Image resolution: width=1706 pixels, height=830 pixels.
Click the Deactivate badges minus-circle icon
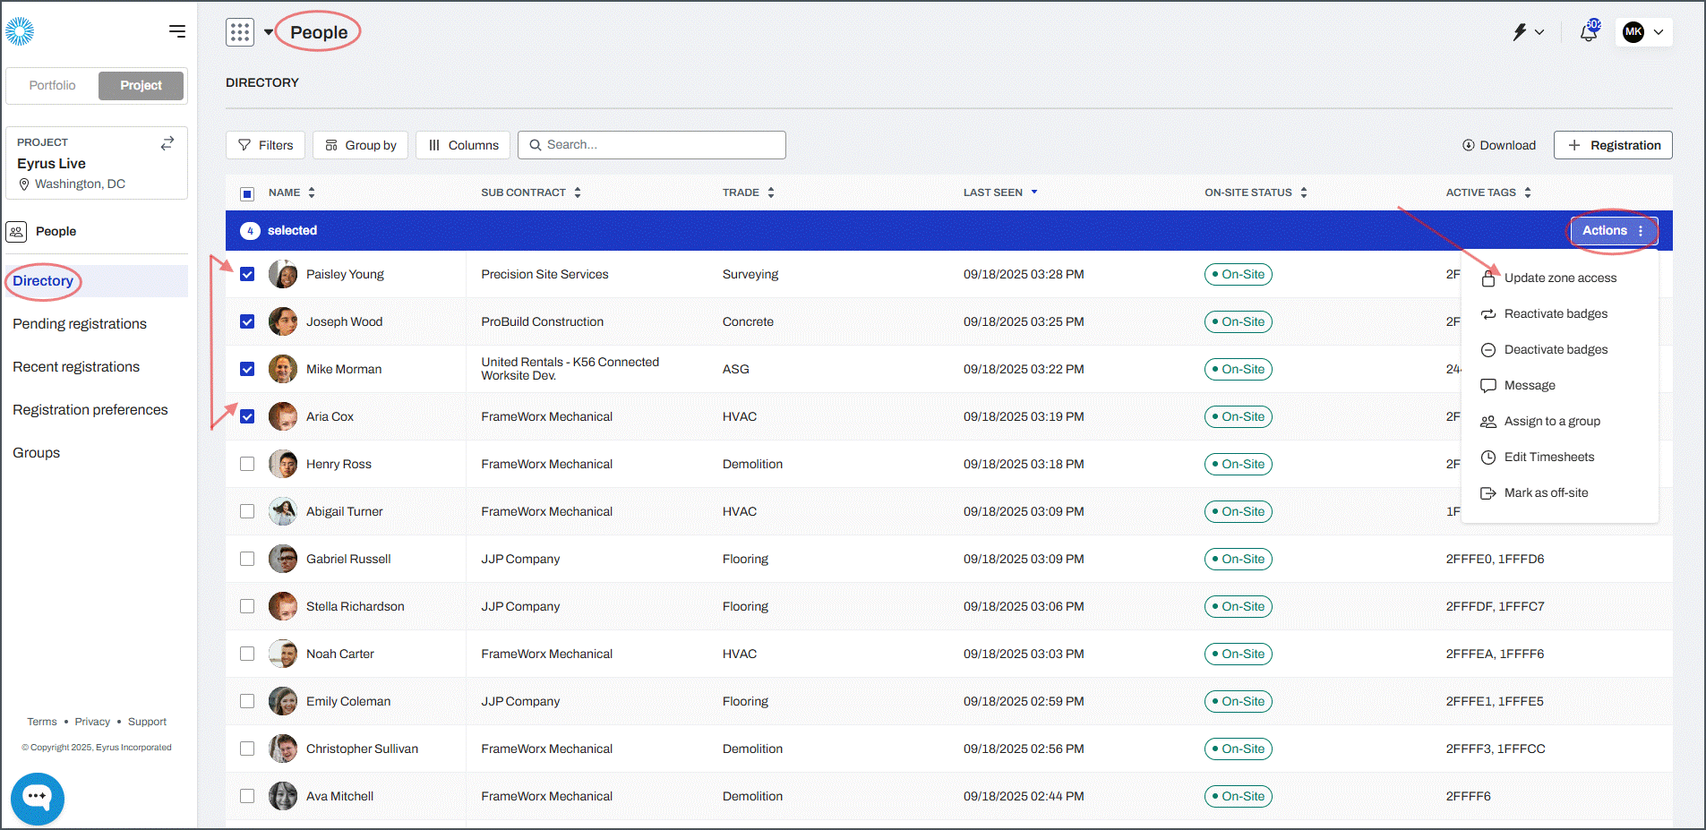1488,350
